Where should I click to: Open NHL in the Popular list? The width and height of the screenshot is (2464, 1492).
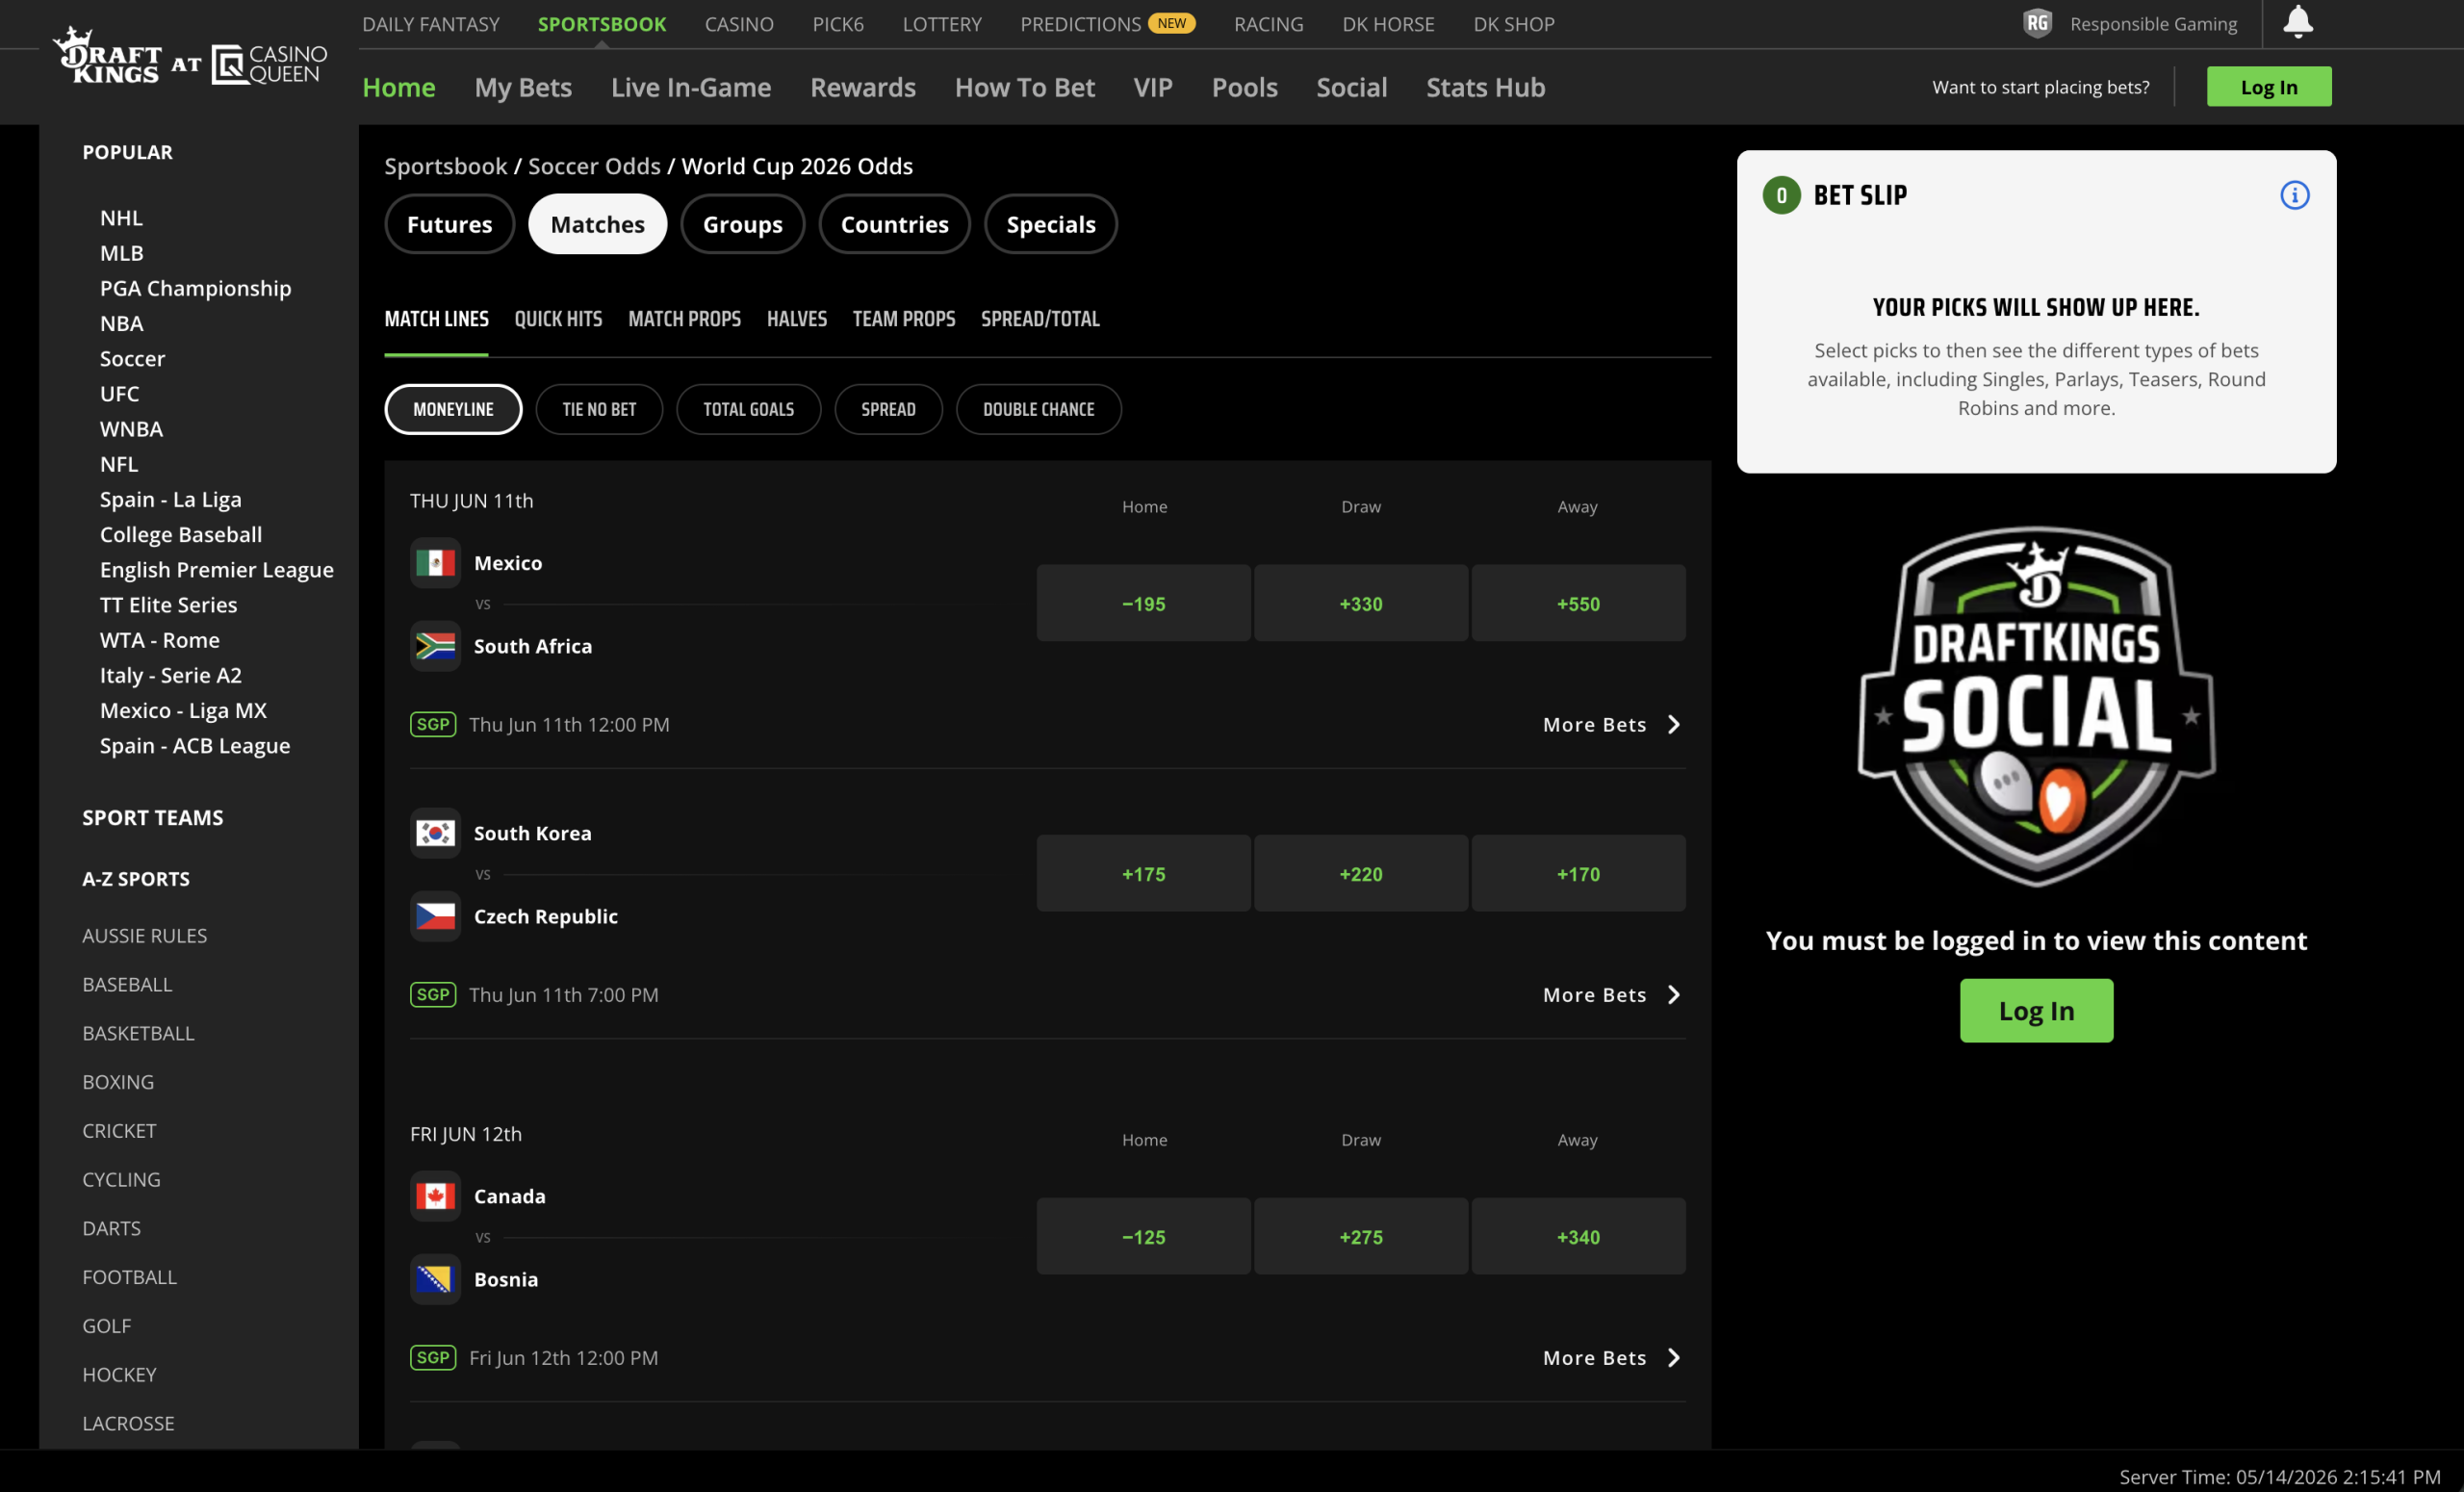121,218
